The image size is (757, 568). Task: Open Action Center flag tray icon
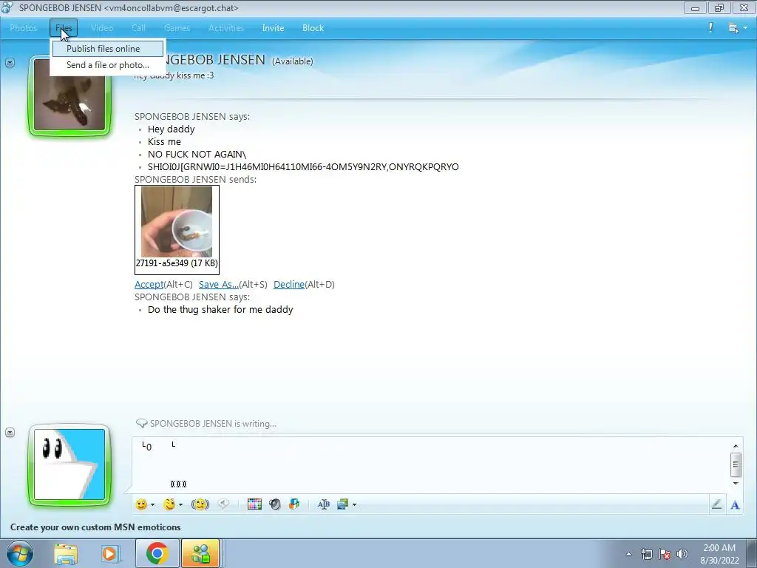click(x=665, y=554)
